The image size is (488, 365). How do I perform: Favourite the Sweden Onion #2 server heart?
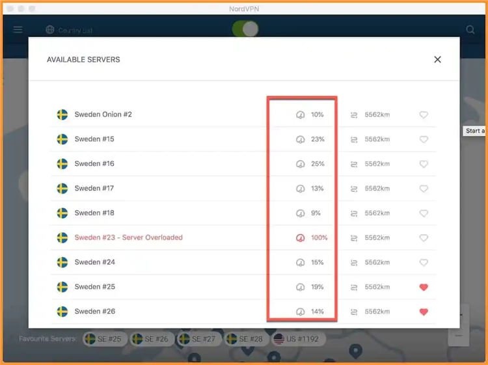[424, 115]
